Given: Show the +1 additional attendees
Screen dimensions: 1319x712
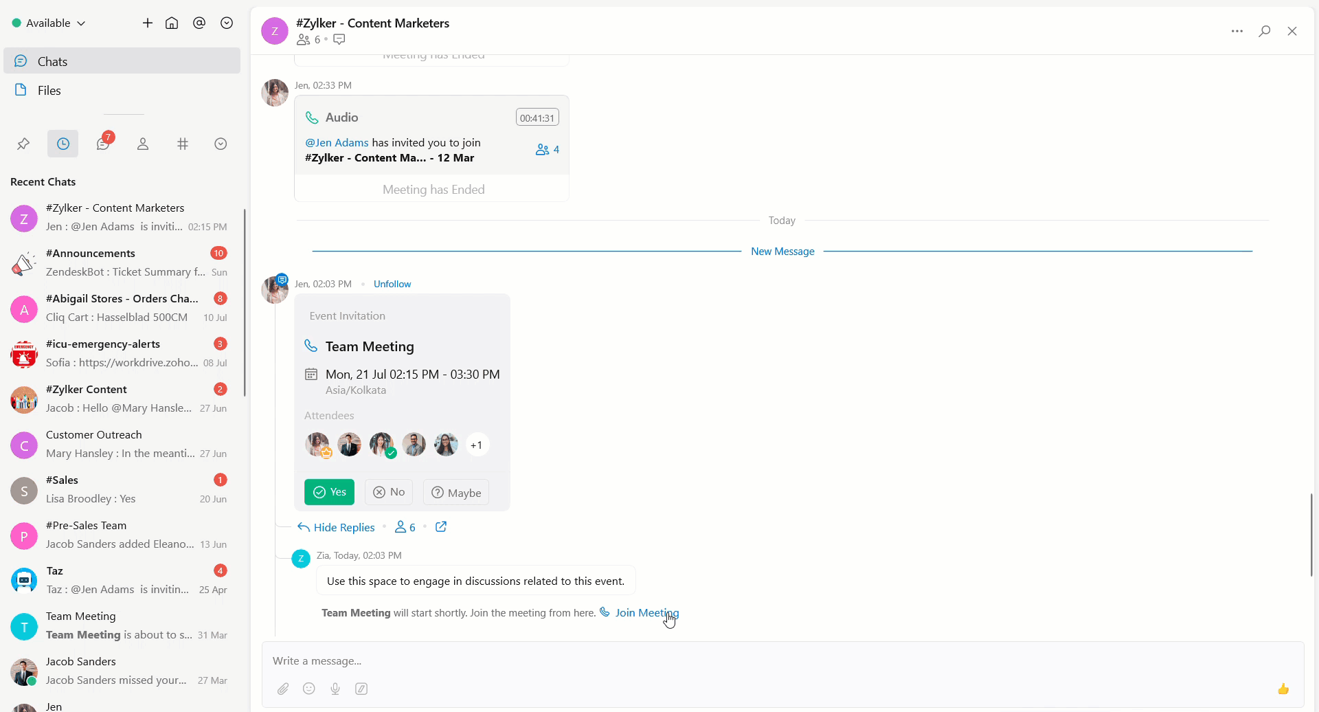Looking at the screenshot, I should pyautogui.click(x=477, y=445).
